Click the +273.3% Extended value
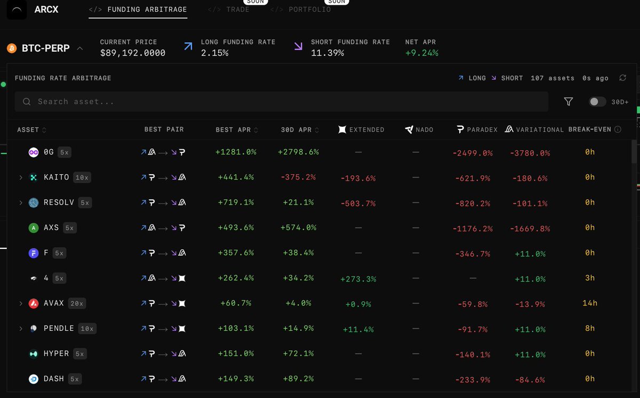This screenshot has width=640, height=398. point(358,279)
